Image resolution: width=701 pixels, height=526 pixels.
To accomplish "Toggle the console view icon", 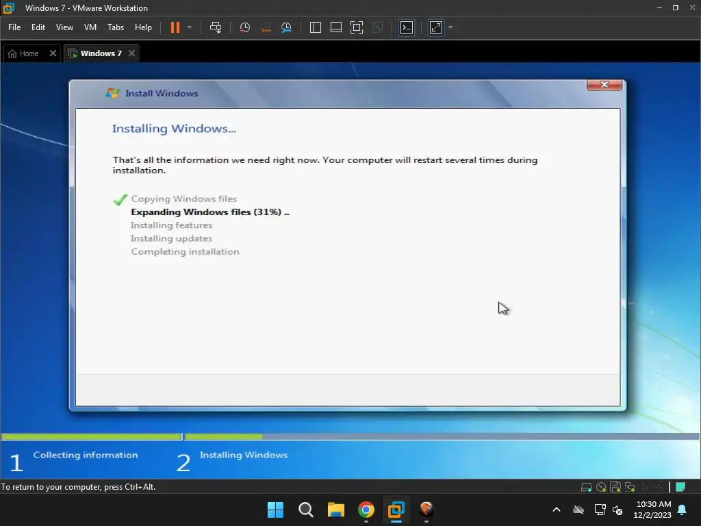I will 407,27.
